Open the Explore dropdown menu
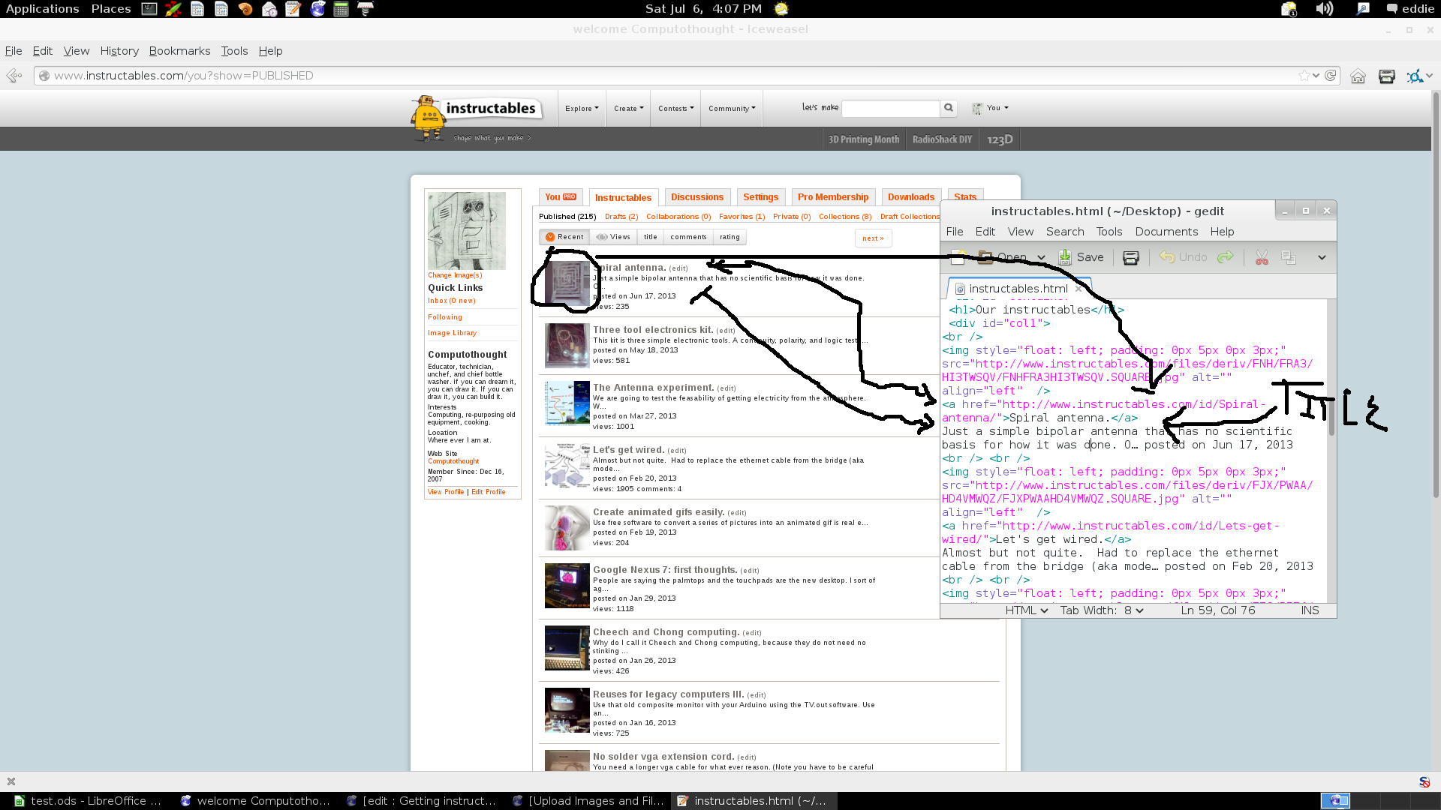 click(582, 108)
